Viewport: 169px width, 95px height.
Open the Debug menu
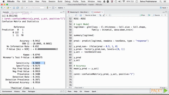pos(68,2)
